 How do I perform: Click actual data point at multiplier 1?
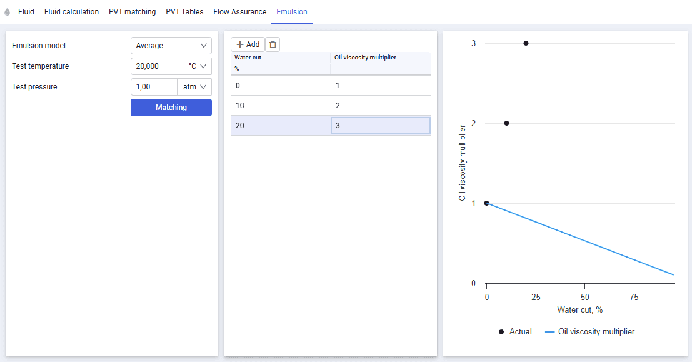click(487, 203)
